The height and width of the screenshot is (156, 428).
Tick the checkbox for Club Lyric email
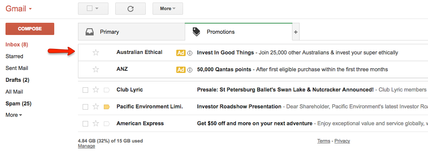86,90
